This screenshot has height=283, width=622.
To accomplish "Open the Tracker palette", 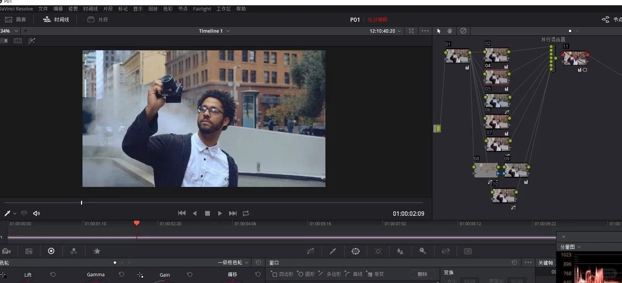I will 378,251.
